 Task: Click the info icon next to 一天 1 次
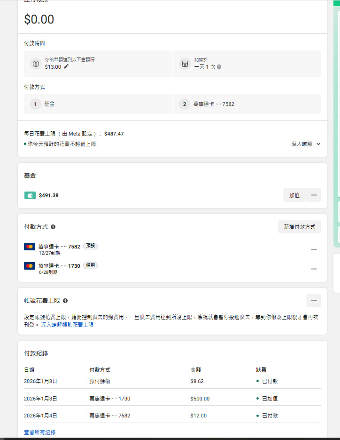pyautogui.click(x=219, y=67)
